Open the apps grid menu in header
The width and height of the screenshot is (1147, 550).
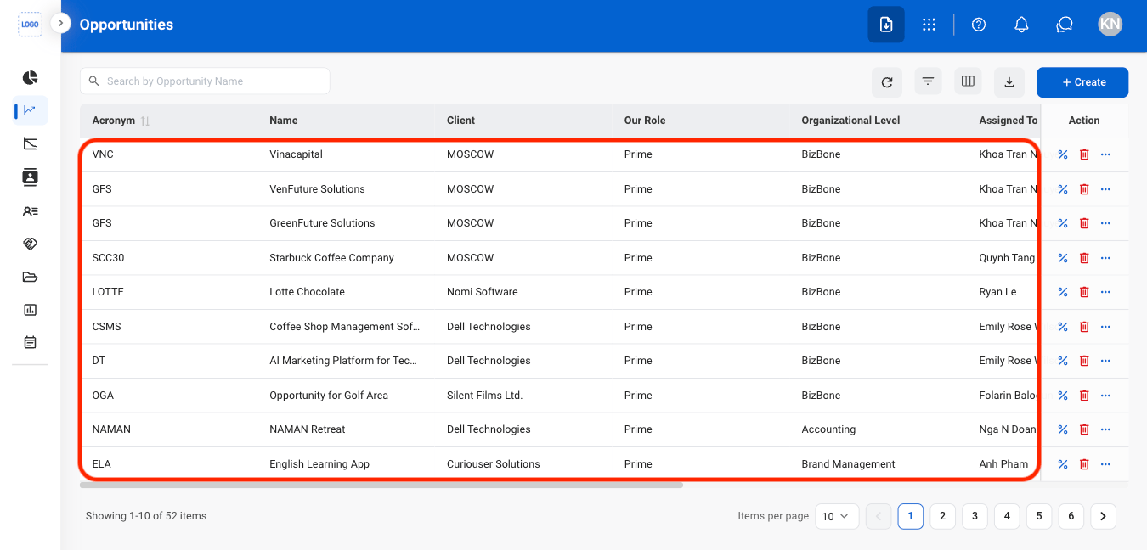point(929,25)
